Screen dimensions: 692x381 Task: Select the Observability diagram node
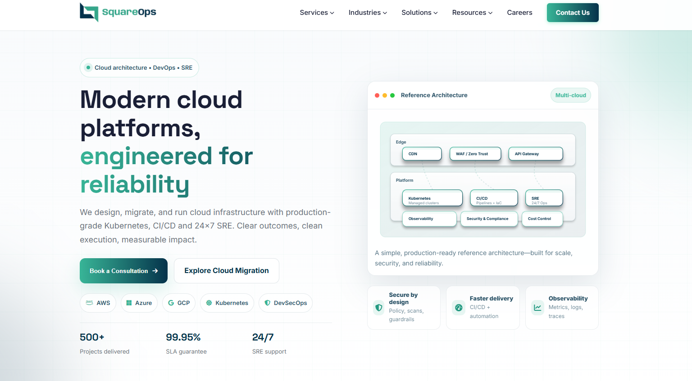point(429,219)
